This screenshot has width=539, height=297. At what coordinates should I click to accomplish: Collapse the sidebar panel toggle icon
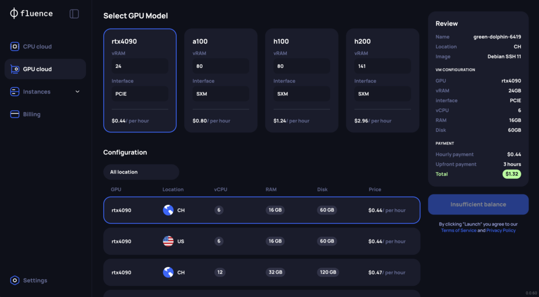pos(74,14)
